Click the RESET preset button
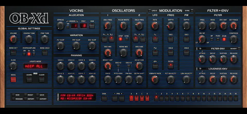Image resolution: width=247 pixels, height=114 pixels. point(25,95)
